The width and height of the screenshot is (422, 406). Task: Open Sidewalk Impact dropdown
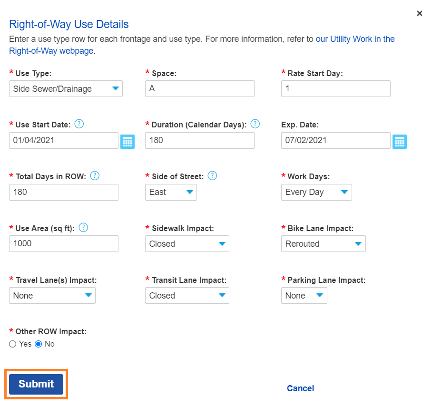[187, 244]
